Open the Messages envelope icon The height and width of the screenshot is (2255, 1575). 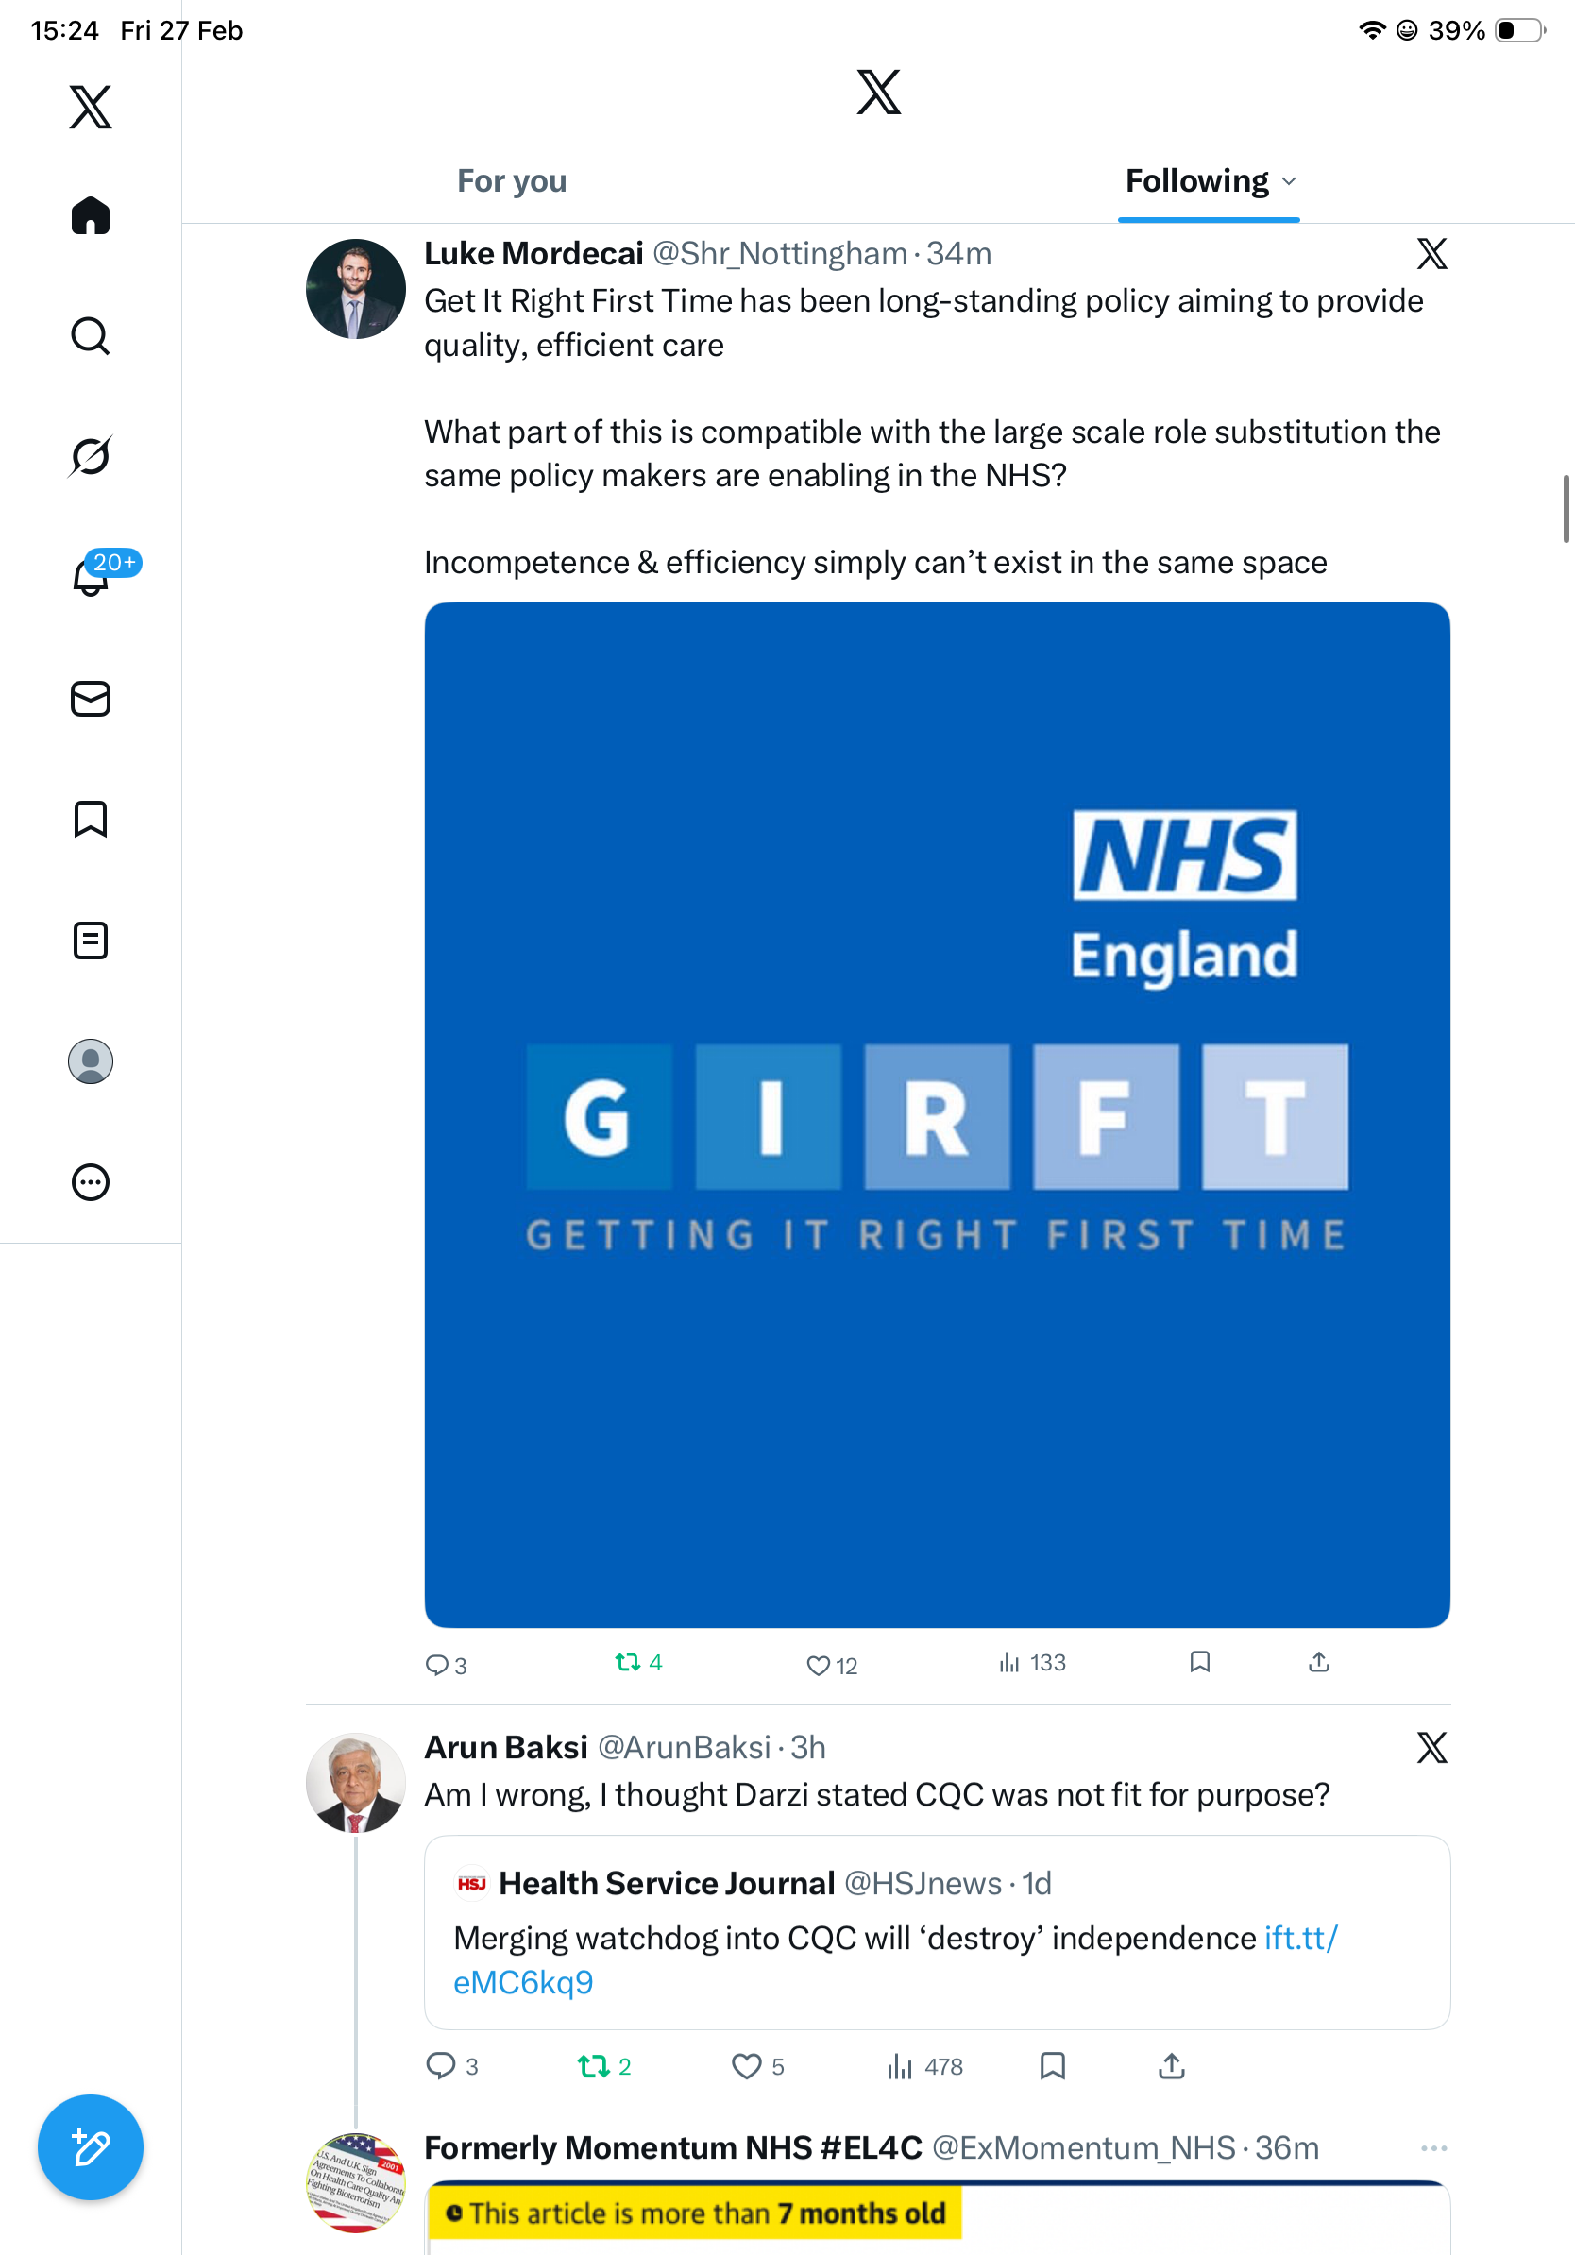[x=91, y=700]
